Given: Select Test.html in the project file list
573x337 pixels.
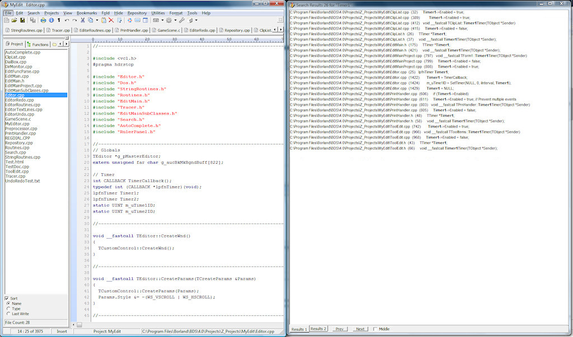Looking at the screenshot, I should point(15,162).
